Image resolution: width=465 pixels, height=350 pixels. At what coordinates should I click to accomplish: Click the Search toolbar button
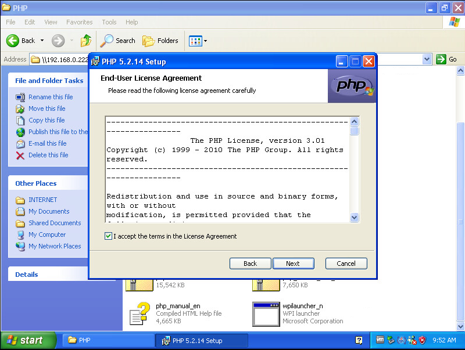(118, 41)
